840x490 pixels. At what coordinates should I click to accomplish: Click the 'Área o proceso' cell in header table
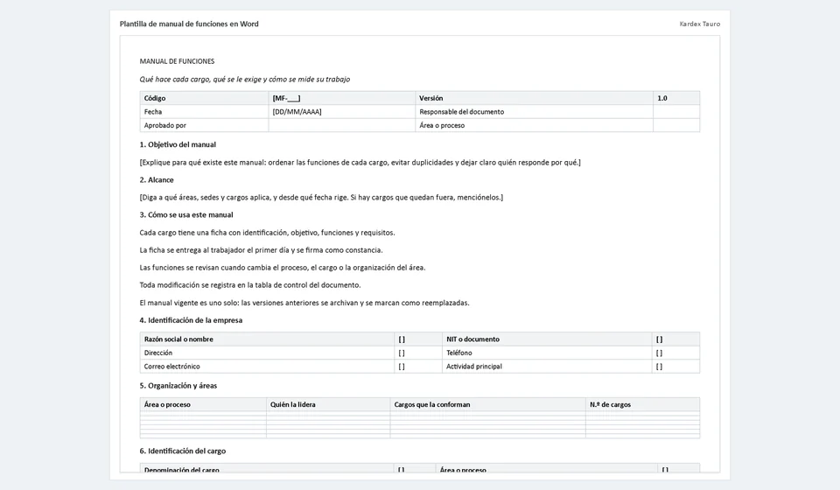(534, 125)
